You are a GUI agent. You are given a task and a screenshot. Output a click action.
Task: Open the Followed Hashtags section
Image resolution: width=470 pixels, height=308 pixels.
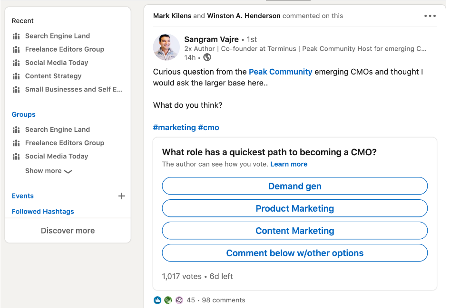(43, 212)
